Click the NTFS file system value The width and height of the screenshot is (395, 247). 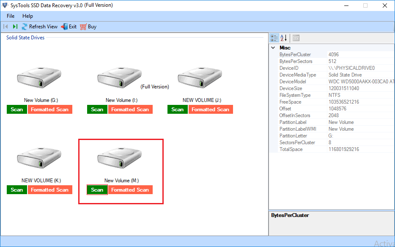(334, 95)
